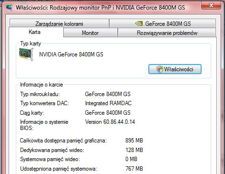Click the Typ karty group heading
This screenshot has width=225, height=174.
[x=31, y=43]
